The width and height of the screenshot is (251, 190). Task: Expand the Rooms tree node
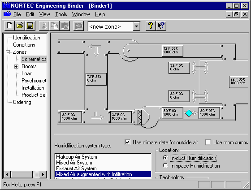pos(16,67)
